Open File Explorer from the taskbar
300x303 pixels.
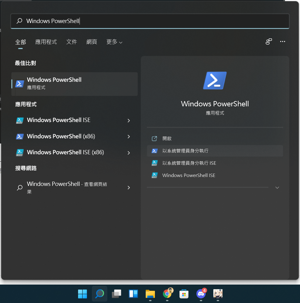coord(150,294)
